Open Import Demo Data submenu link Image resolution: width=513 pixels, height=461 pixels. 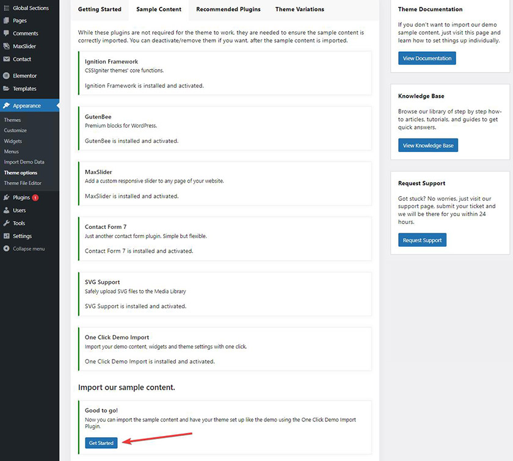tap(24, 162)
